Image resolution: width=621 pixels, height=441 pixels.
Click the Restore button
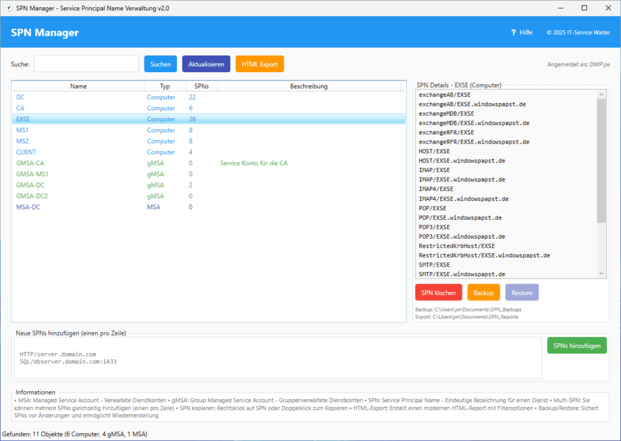pyautogui.click(x=522, y=292)
